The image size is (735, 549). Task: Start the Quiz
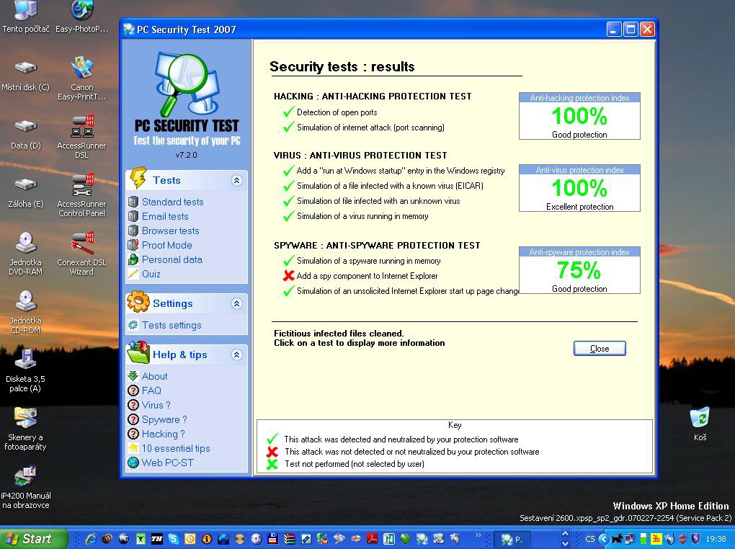tap(151, 274)
